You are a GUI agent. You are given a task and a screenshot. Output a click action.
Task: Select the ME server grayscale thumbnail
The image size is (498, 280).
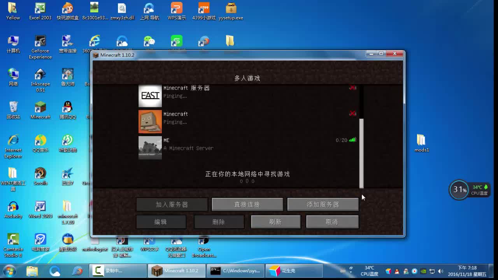pyautogui.click(x=150, y=148)
